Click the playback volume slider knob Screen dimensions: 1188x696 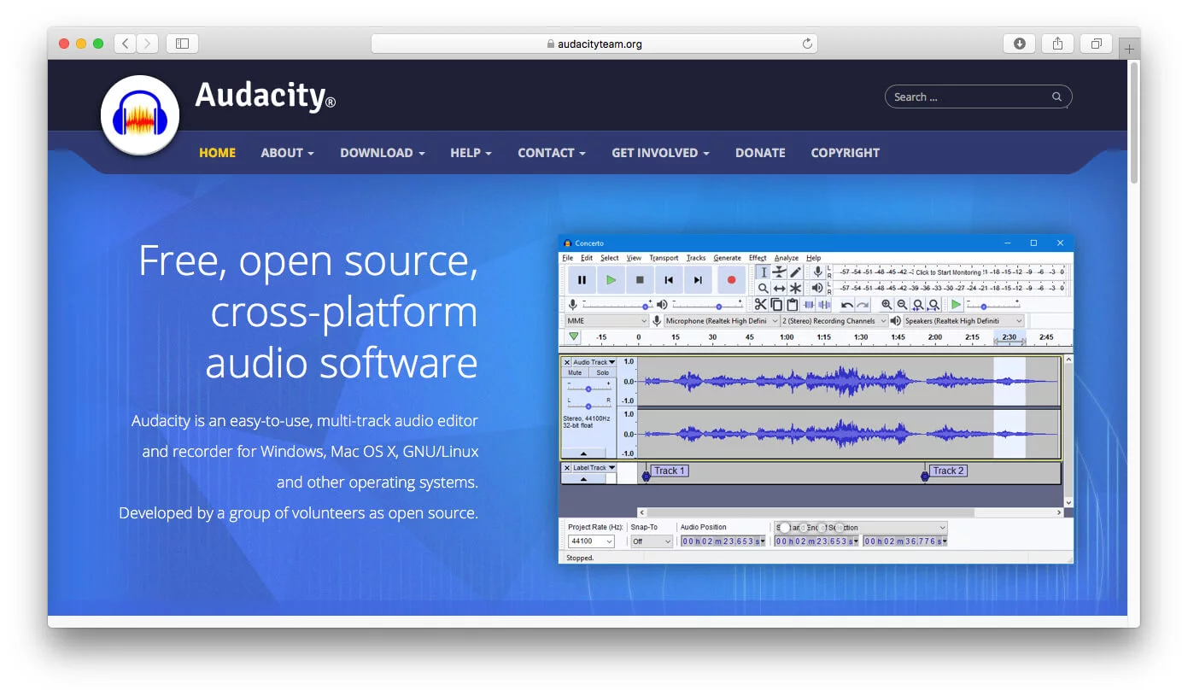pos(718,307)
